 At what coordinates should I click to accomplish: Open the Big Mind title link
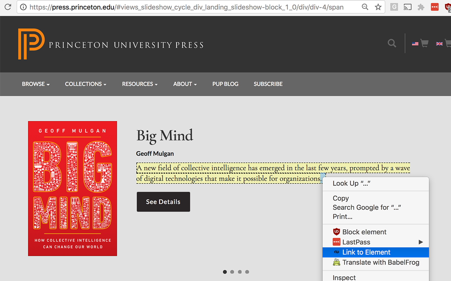pyautogui.click(x=165, y=136)
